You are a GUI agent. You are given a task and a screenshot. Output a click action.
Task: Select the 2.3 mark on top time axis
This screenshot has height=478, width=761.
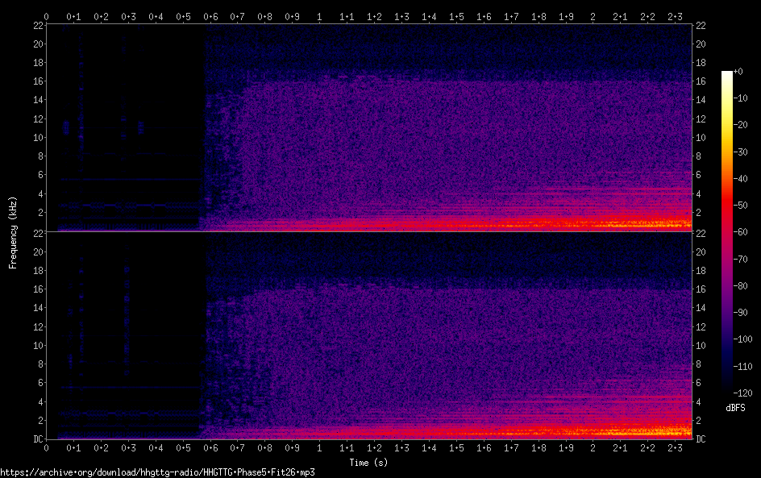click(x=675, y=16)
